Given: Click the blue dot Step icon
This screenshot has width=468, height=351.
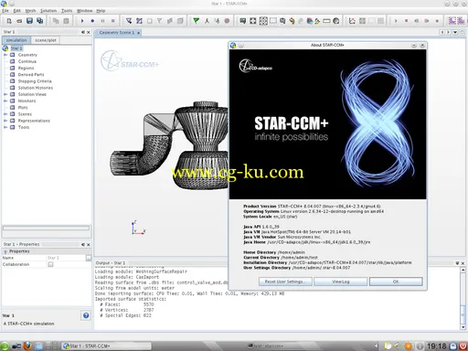Looking at the screenshot, I should (92, 21).
